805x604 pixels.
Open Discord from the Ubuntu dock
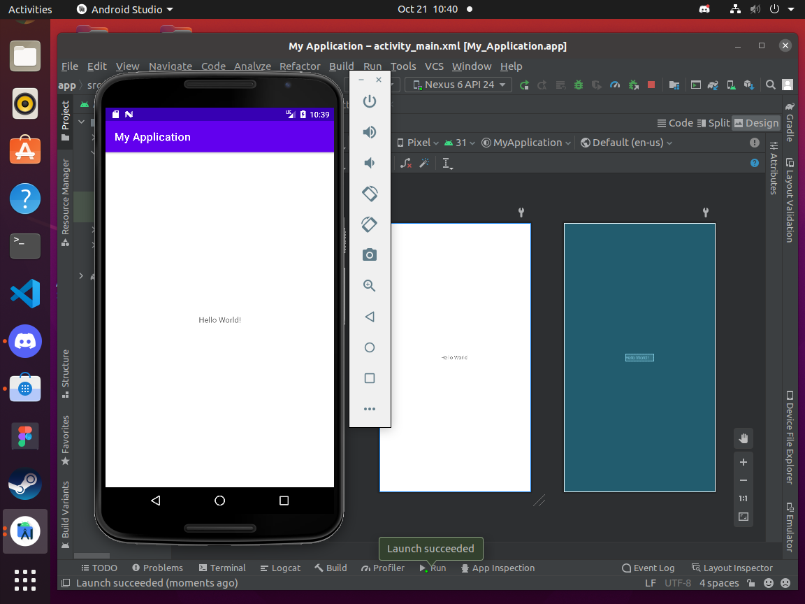pyautogui.click(x=25, y=341)
